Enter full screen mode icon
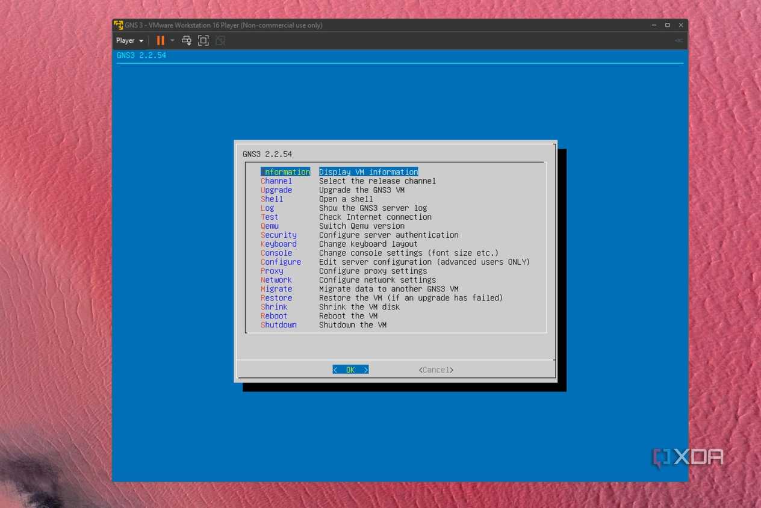Viewport: 761px width, 508px height. point(203,40)
